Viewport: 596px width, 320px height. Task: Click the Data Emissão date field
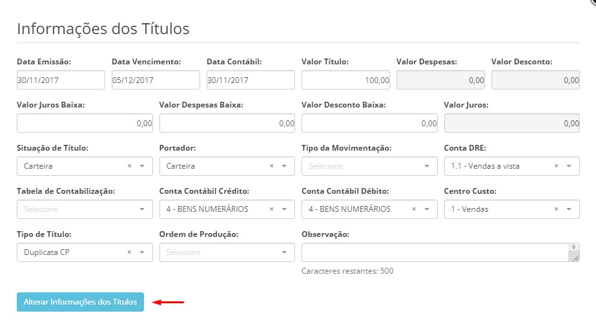coord(61,80)
